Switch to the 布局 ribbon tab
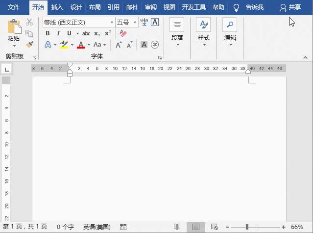 pyautogui.click(x=95, y=7)
